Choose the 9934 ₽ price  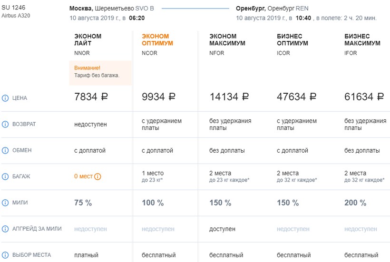pos(159,97)
